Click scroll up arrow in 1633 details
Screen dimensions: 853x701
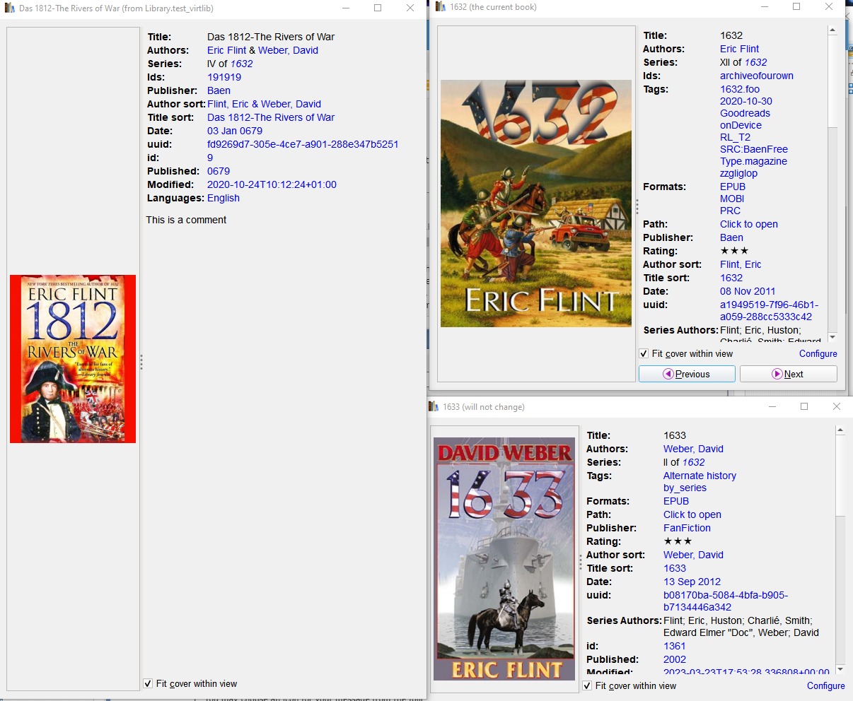point(840,430)
